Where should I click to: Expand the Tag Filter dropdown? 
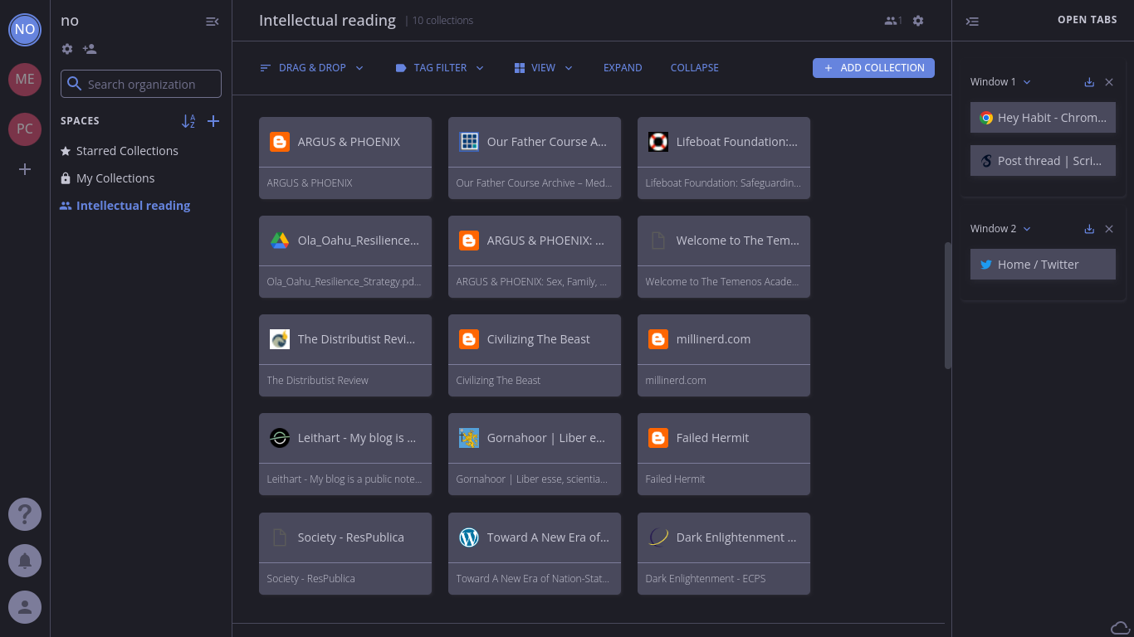point(440,68)
